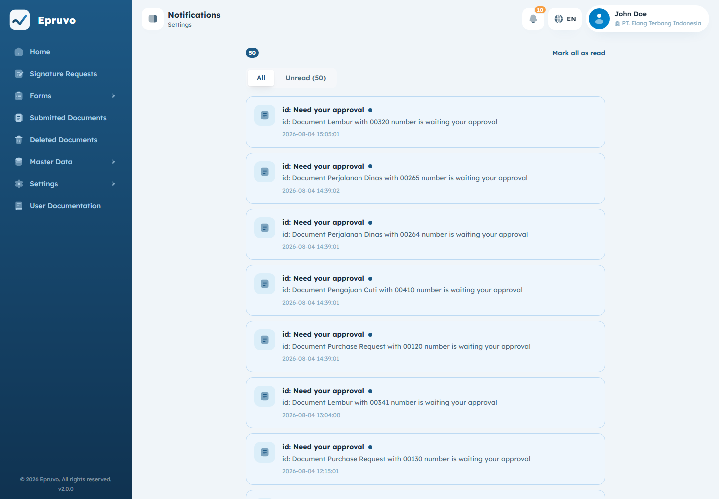Screen dimensions: 719x499
Task: Click the 50 unread count badge
Action: point(252,53)
